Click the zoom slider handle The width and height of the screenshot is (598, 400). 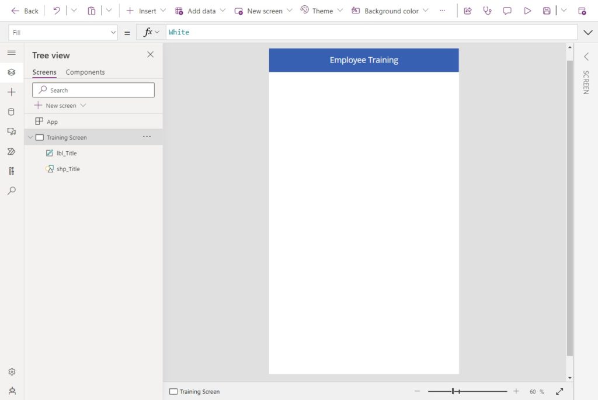pos(453,391)
